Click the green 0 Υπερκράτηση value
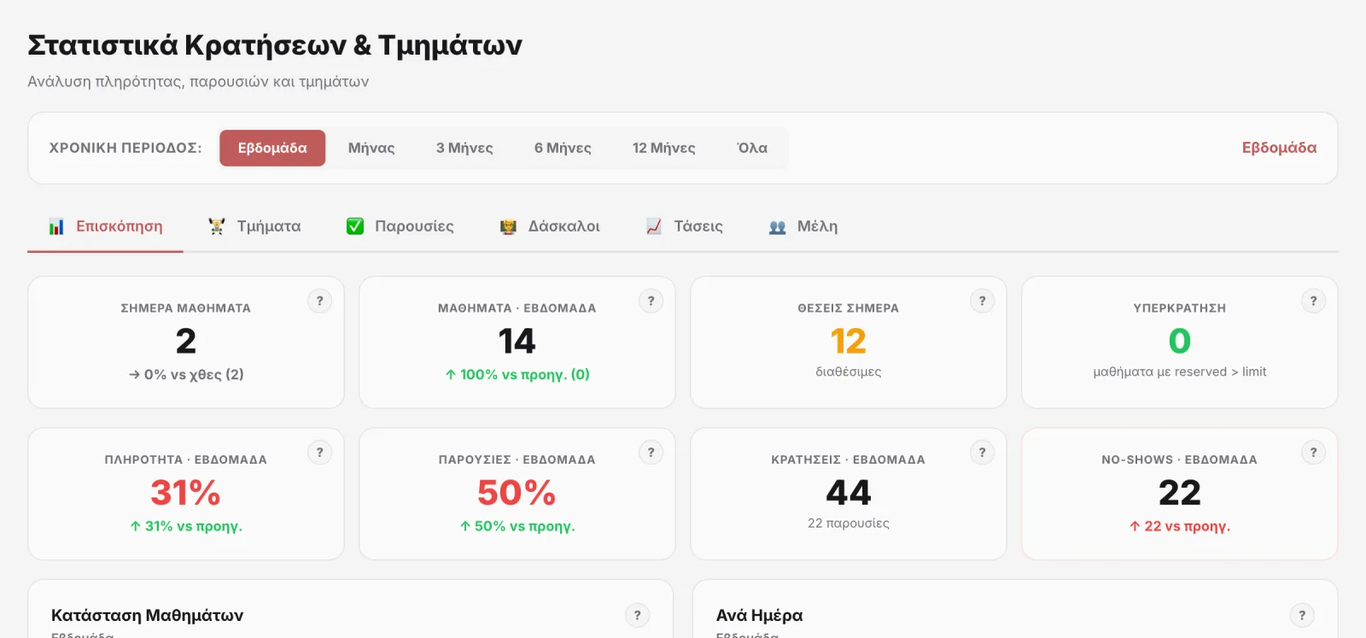Viewport: 1366px width, 638px height. (1179, 342)
